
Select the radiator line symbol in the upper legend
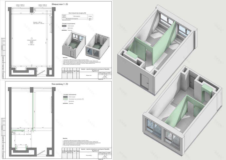pyautogui.click(x=65, y=30)
